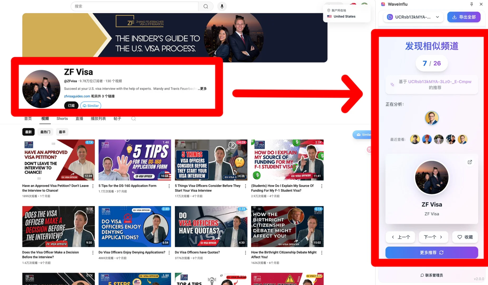
Task: Click 更多推荐 to load more recommendations
Action: (432, 253)
